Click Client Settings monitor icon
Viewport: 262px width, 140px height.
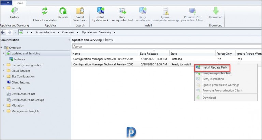tap(9, 82)
